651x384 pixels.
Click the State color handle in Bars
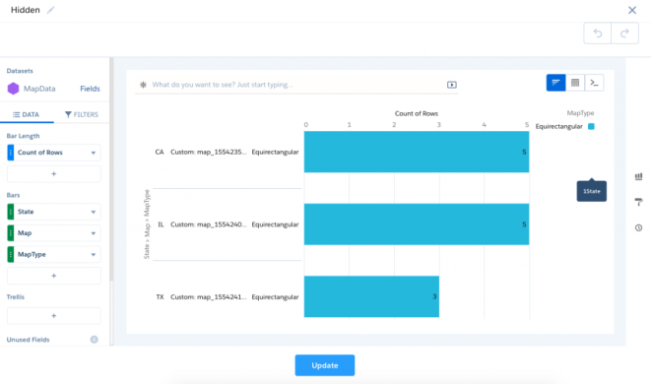pos(11,212)
